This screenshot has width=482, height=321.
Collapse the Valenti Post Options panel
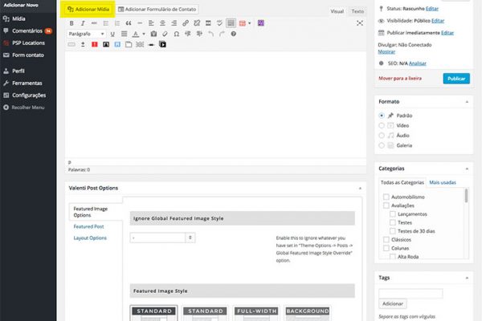tap(357, 188)
